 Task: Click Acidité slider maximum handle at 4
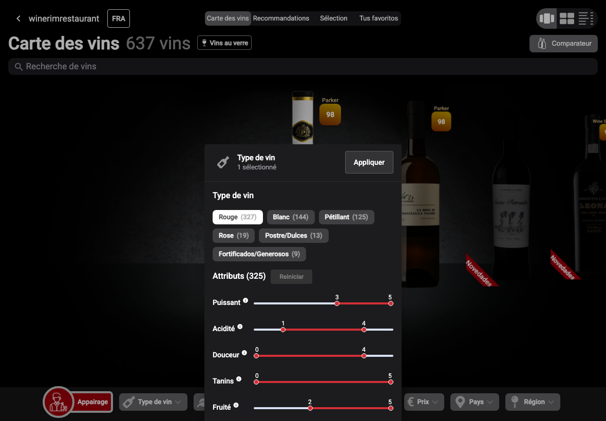(x=364, y=330)
